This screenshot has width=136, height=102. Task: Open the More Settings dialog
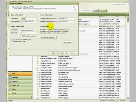coord(68,42)
